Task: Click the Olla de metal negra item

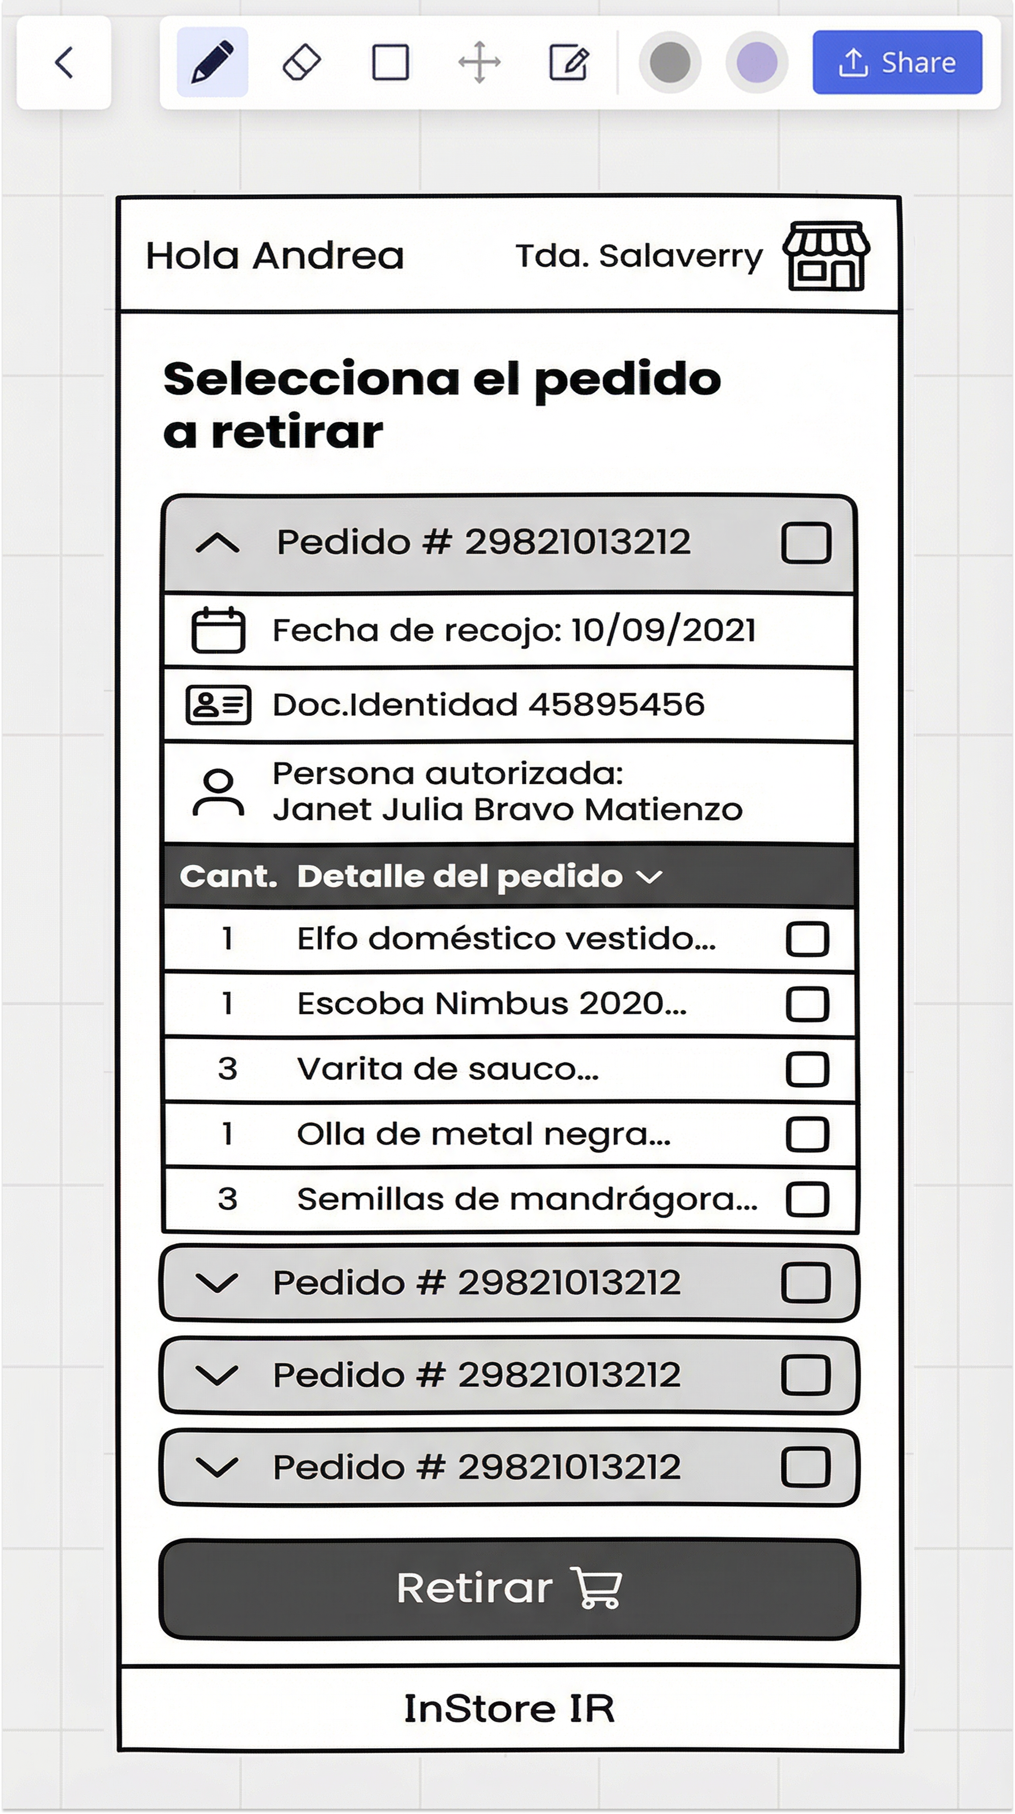Action: coord(483,1134)
